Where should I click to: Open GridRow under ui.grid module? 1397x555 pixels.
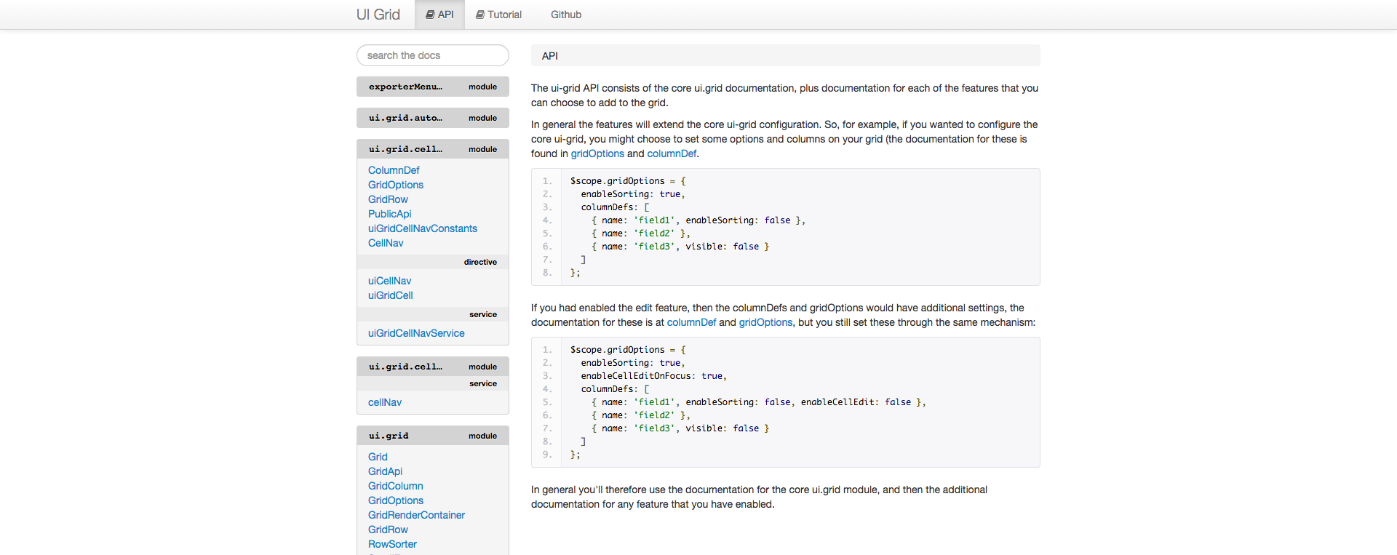point(388,530)
